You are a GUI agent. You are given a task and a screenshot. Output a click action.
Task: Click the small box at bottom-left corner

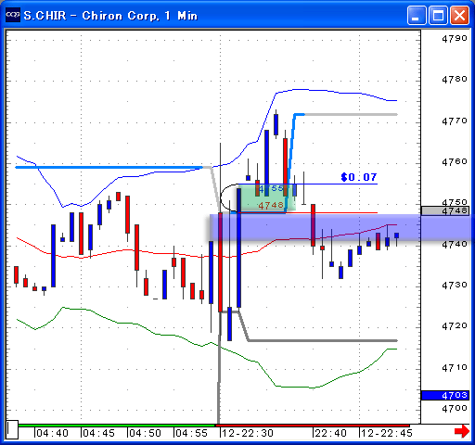pos(12,429)
